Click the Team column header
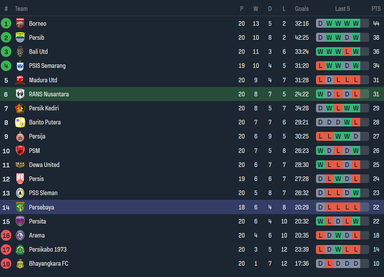 pyautogui.click(x=21, y=9)
